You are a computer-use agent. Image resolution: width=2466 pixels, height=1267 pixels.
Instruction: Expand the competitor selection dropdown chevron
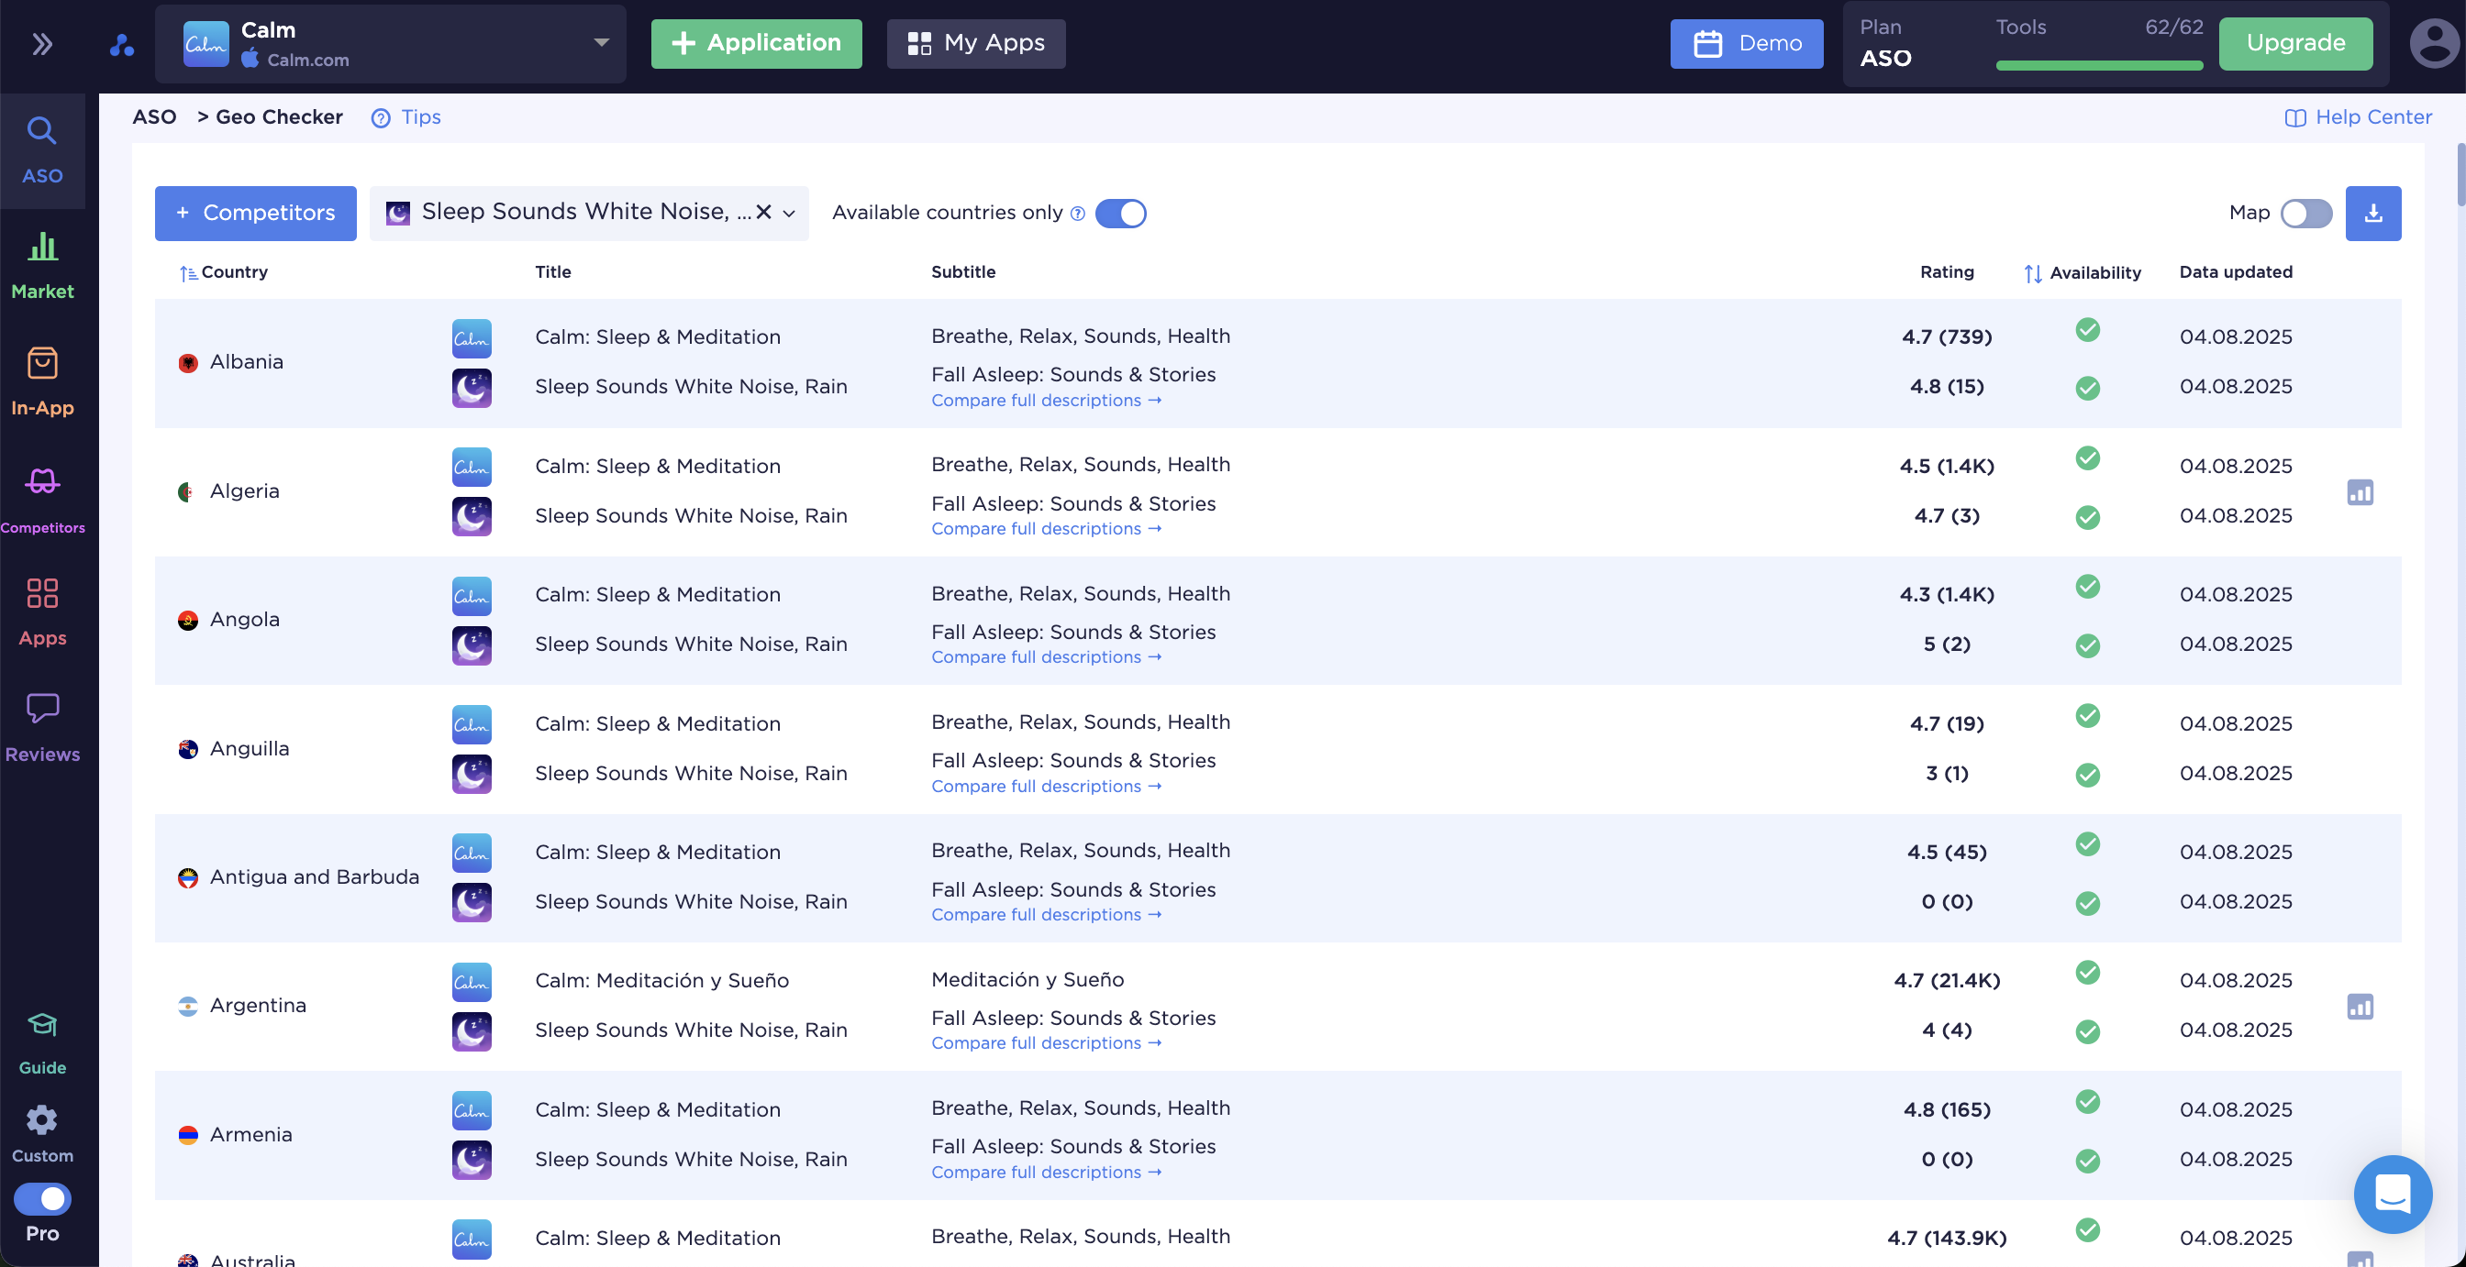tap(789, 214)
